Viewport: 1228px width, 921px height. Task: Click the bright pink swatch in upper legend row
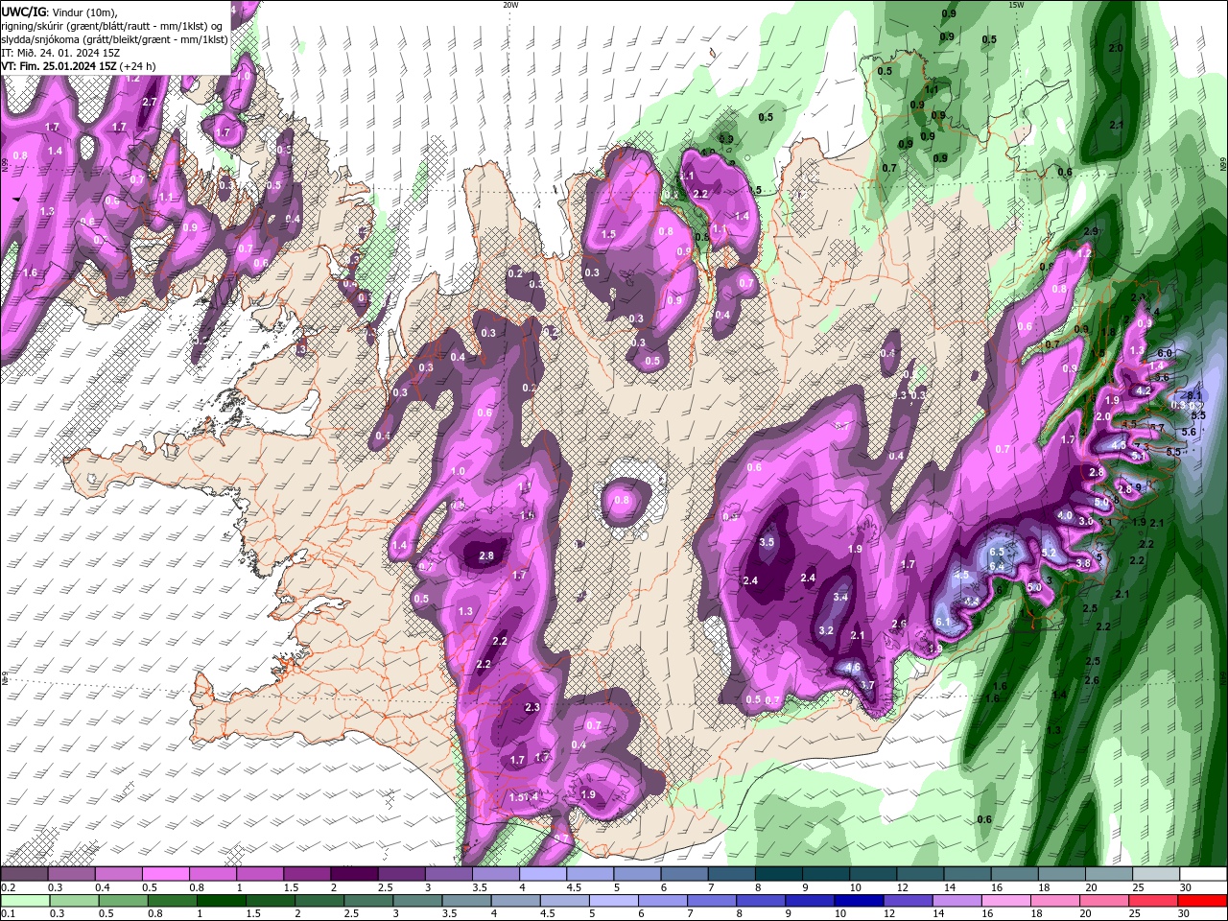click(x=165, y=874)
